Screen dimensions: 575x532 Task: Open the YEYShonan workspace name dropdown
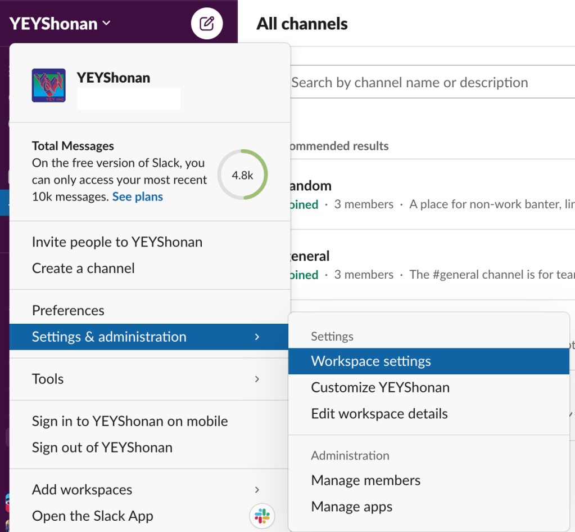(60, 24)
